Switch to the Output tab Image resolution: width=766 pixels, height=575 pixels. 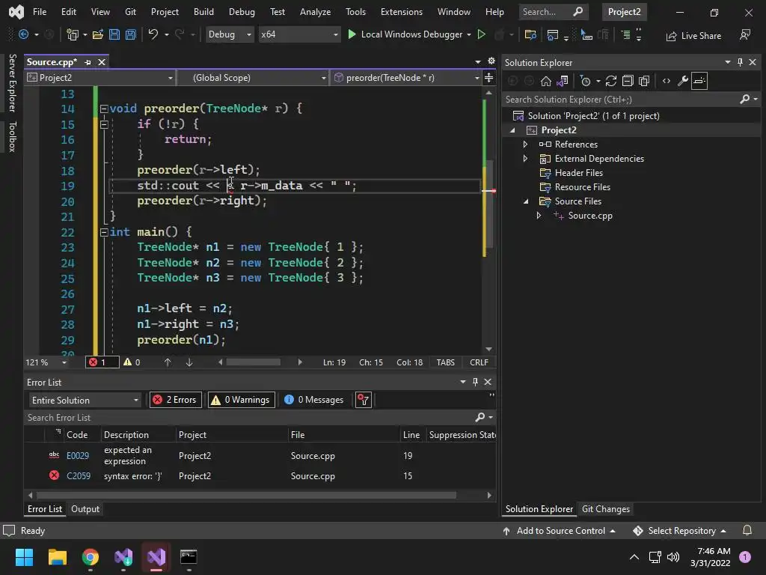[85, 509]
